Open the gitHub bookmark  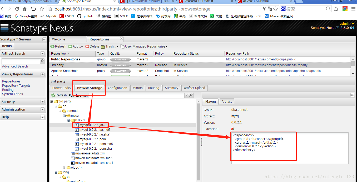coord(85,16)
